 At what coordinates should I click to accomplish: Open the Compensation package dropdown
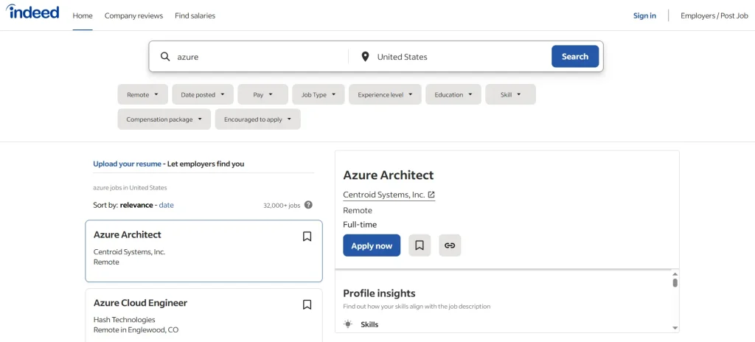(x=164, y=119)
